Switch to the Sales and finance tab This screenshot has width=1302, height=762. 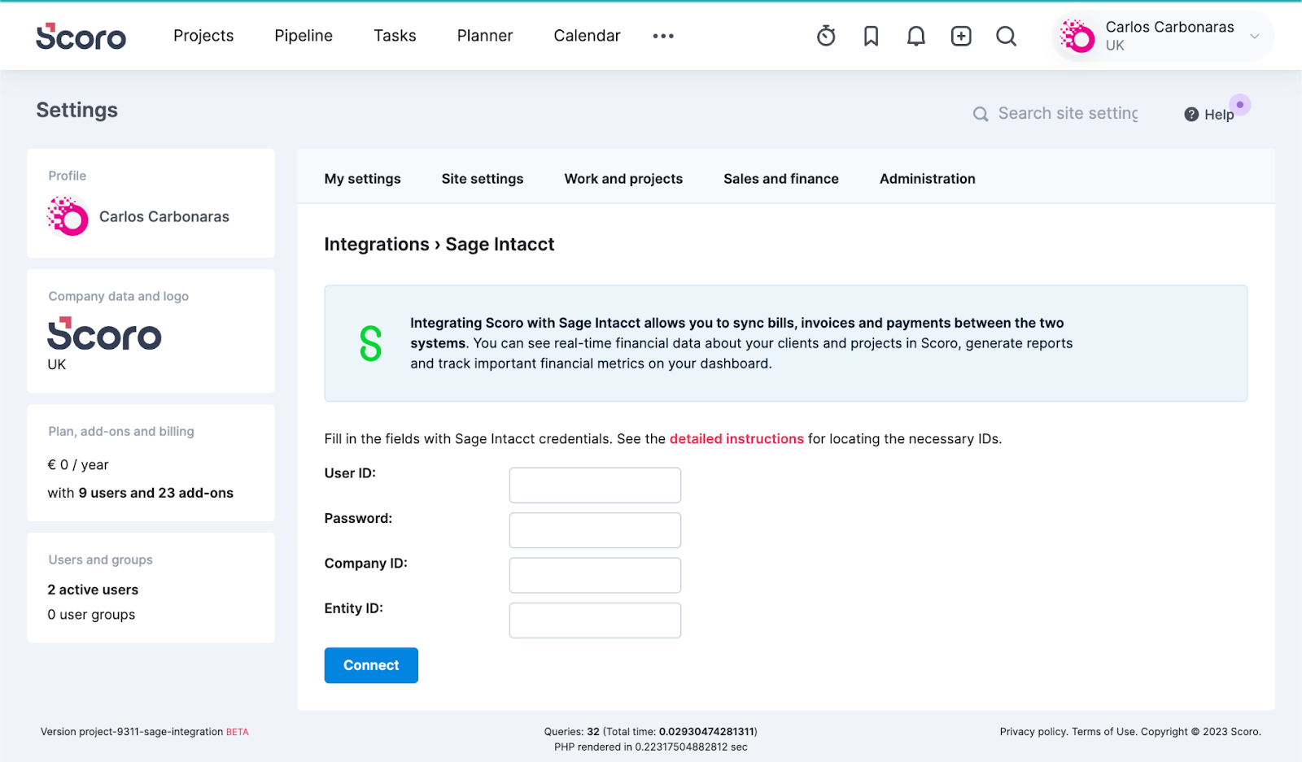pos(781,179)
